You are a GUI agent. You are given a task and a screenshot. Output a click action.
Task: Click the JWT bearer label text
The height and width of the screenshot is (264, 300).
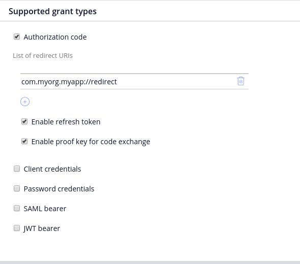coord(42,228)
